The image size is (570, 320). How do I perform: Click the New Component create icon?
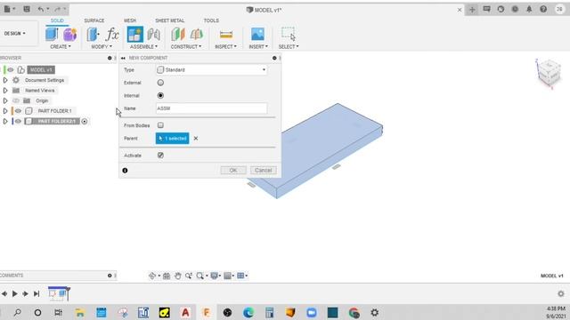[x=52, y=34]
